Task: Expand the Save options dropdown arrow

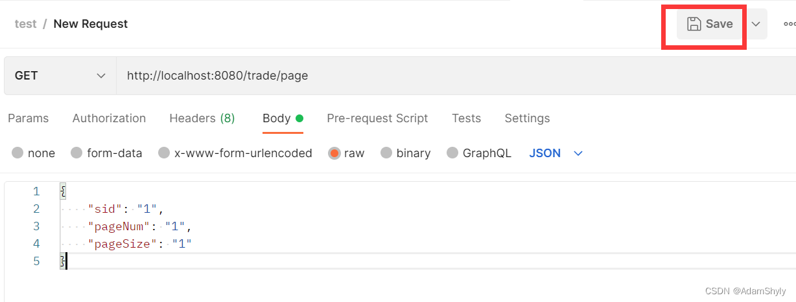Action: tap(756, 24)
